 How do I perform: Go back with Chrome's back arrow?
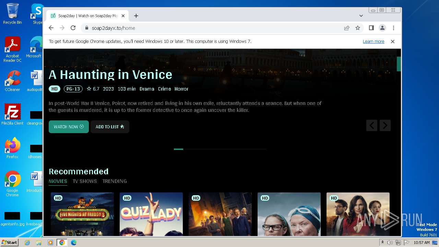(51, 28)
